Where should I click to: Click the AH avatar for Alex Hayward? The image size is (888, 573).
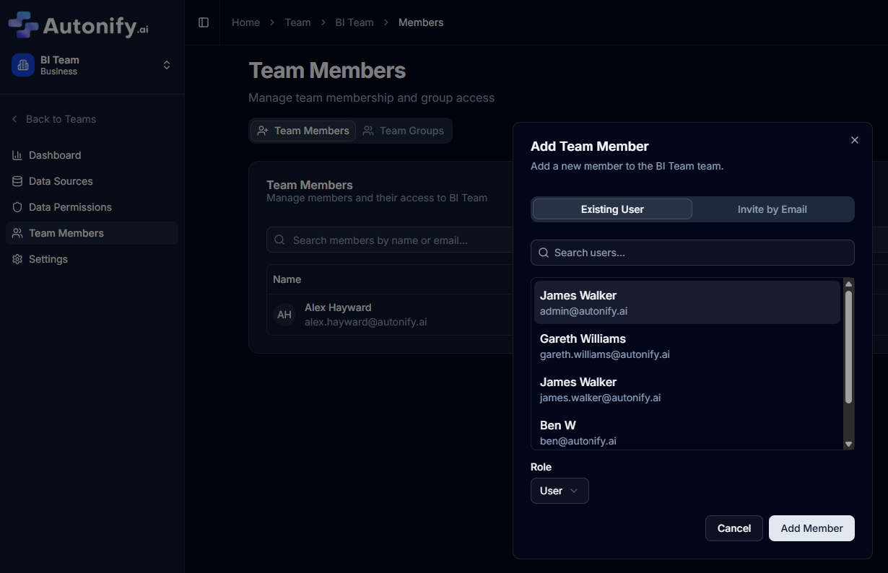pos(284,315)
